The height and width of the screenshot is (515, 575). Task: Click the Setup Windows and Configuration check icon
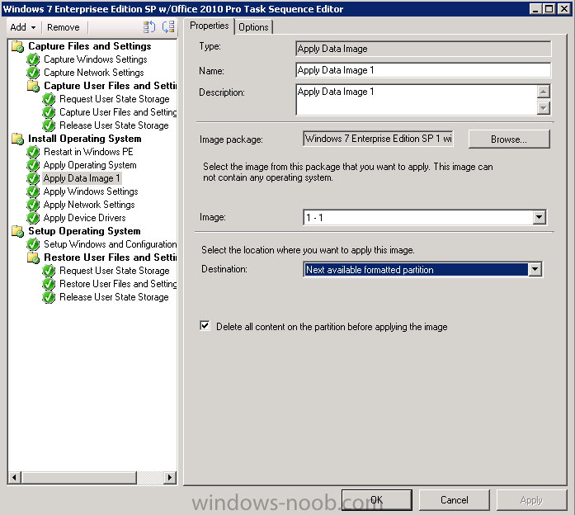pos(33,244)
